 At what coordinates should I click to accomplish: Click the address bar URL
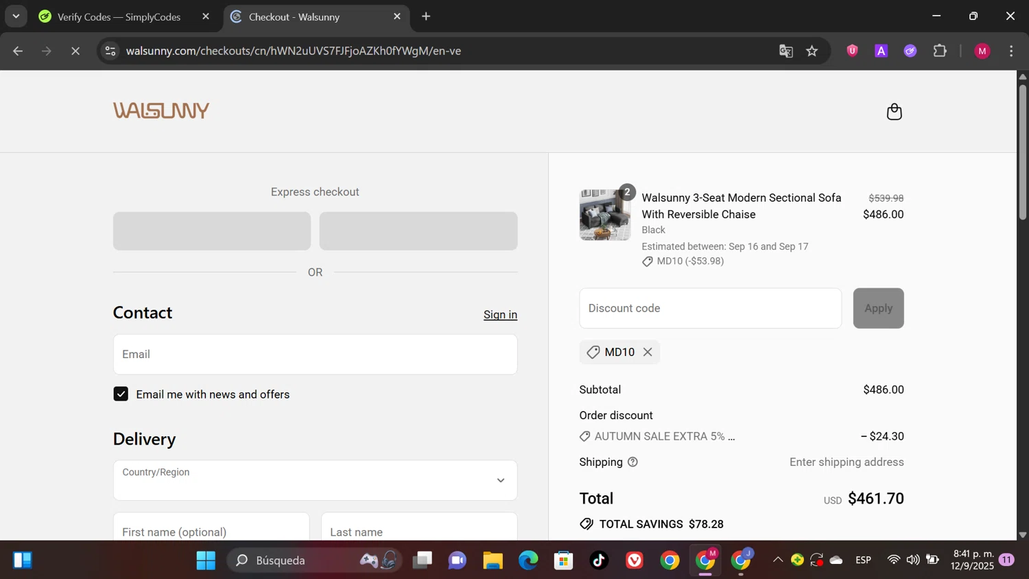[294, 51]
